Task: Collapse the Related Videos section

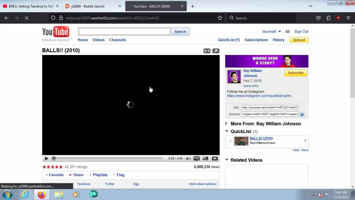Action: (227, 160)
